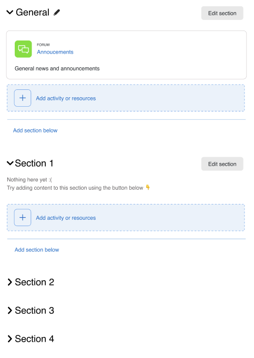Click Add section below under Section 1
This screenshot has height=358, width=254.
coord(37,250)
